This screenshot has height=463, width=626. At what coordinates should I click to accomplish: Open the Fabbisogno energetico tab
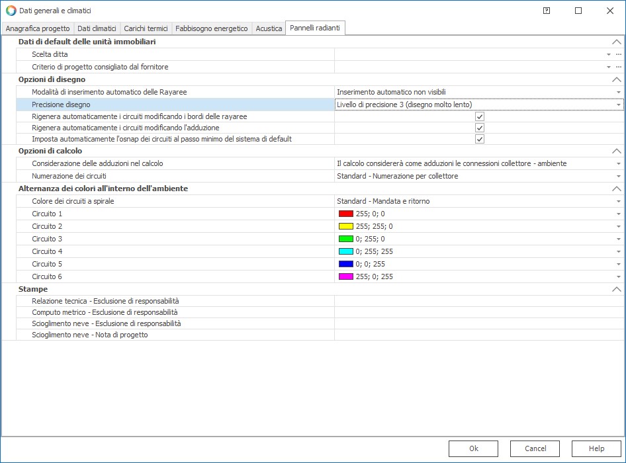211,28
